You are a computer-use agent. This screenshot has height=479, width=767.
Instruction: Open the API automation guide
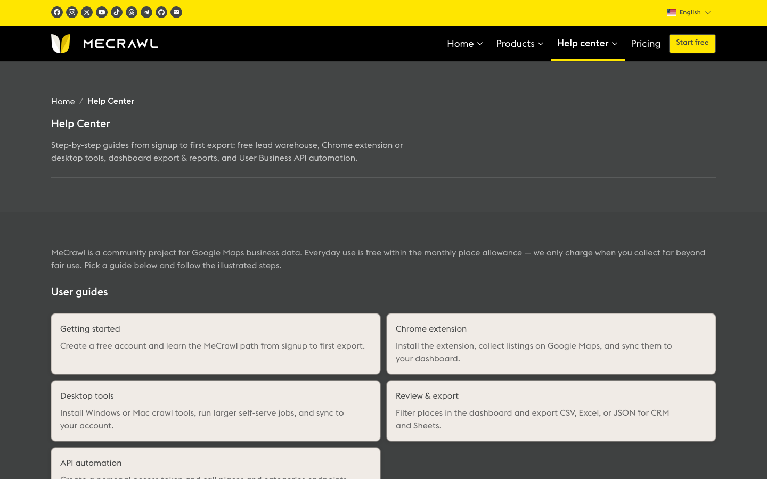click(x=91, y=463)
